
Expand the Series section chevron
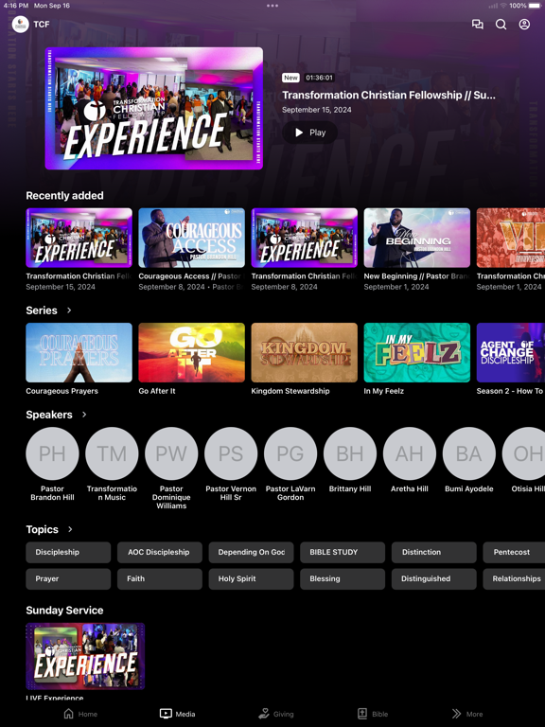(x=69, y=310)
